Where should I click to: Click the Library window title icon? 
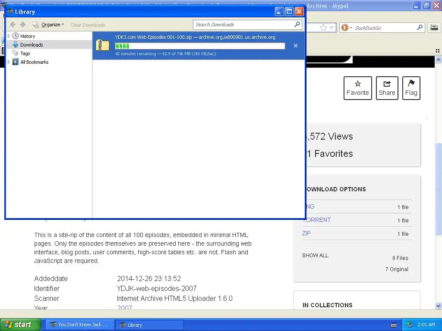pos(10,12)
